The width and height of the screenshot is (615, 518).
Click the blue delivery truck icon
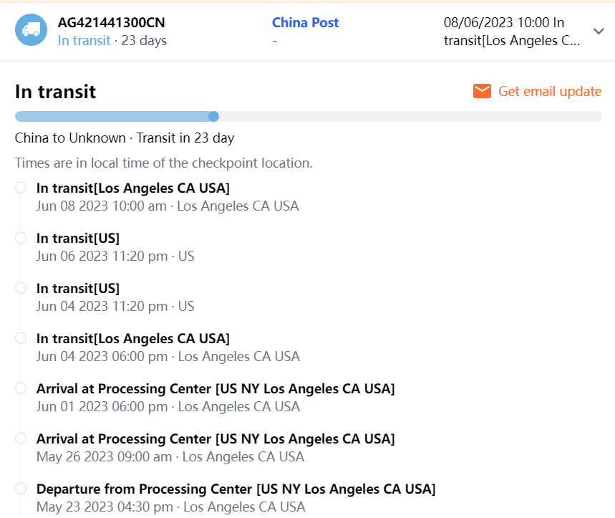31,30
